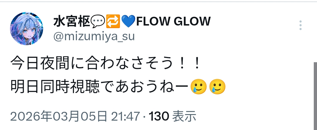Open the 2026年03月05日 date link

[x=59, y=117]
